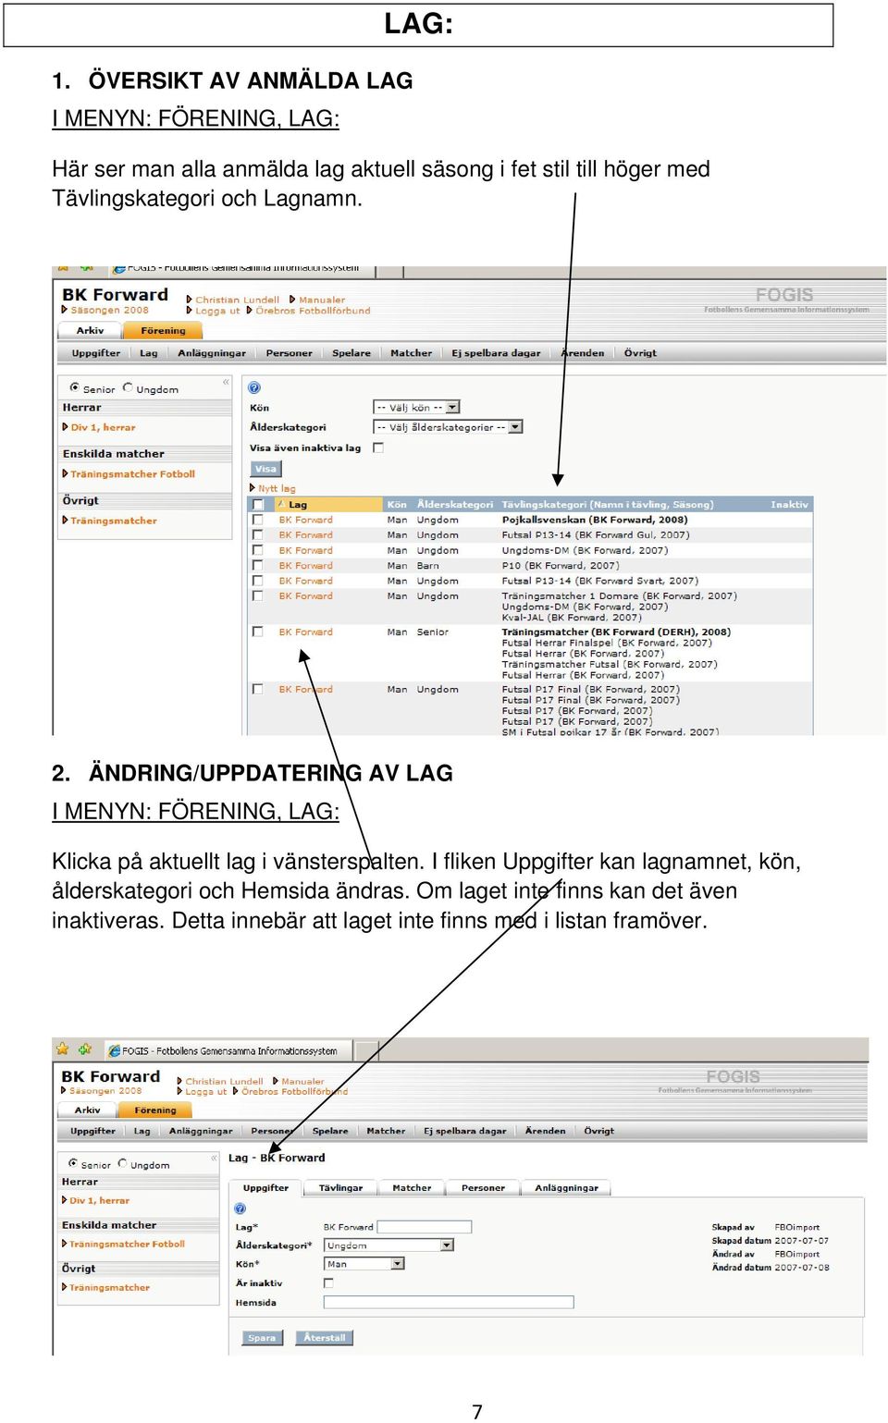Tick the checkbox on the Futsal P17 Final row
This screenshot has width=888, height=1423.
coord(258,689)
